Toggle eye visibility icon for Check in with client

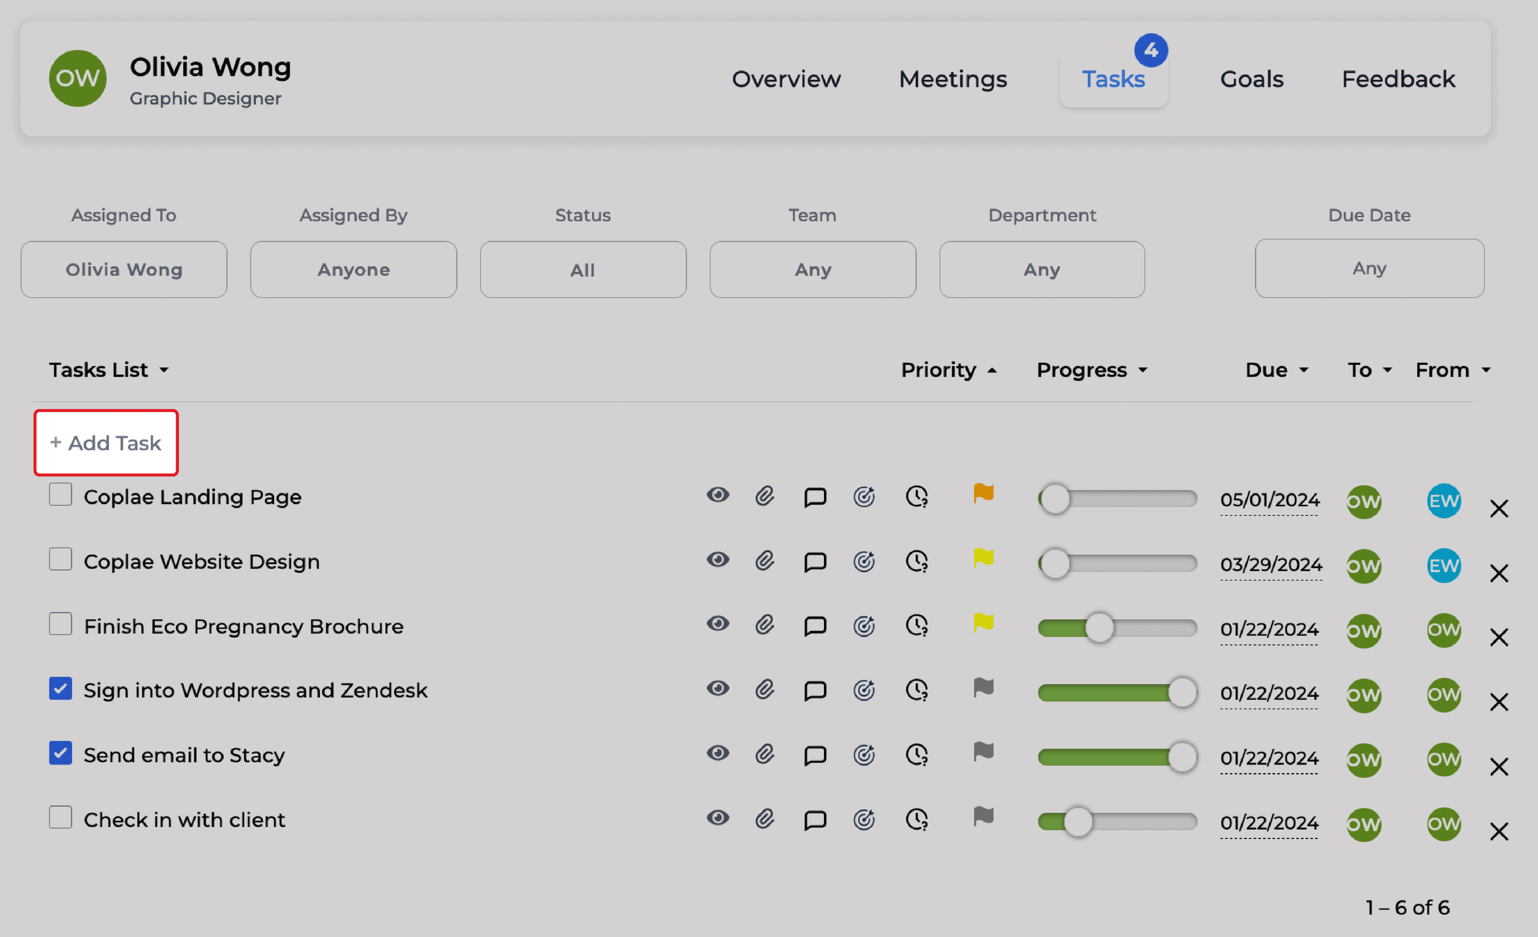[x=718, y=818]
